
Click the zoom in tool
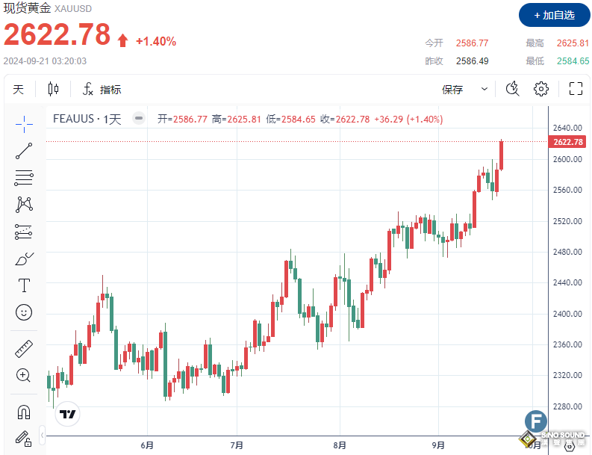click(x=24, y=375)
